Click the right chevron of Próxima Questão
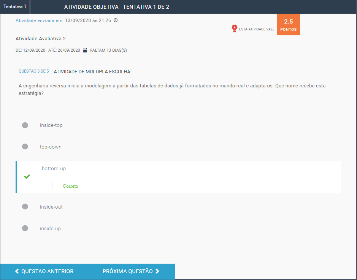The width and height of the screenshot is (357, 280). (157, 271)
